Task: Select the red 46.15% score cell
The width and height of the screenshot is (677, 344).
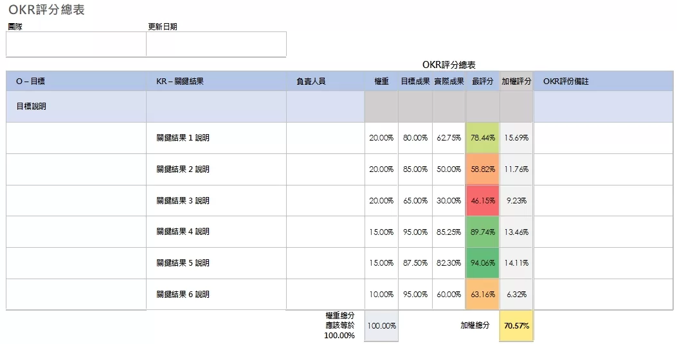Action: [x=482, y=201]
